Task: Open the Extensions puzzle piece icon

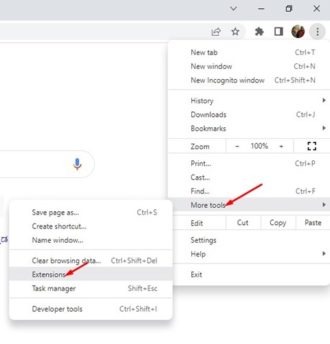Action: [x=259, y=32]
